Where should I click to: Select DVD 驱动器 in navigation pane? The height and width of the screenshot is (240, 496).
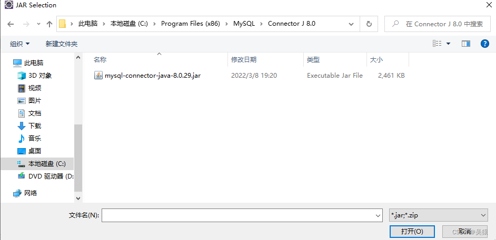pos(45,176)
